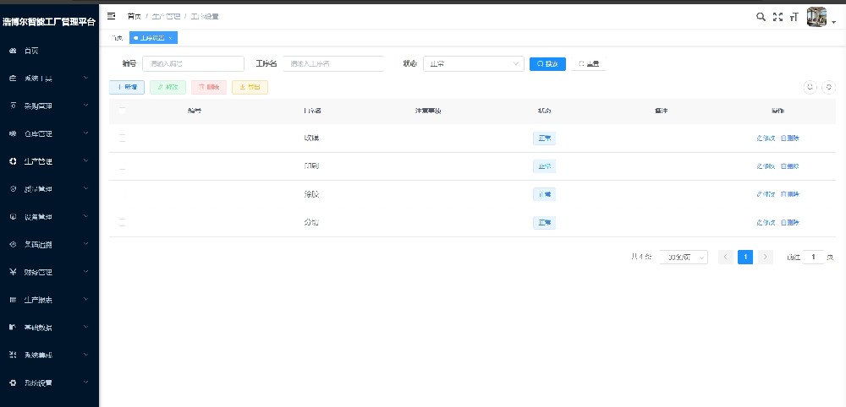Click 生产管理 in the breadcrumb
846x407 pixels.
pos(166,17)
